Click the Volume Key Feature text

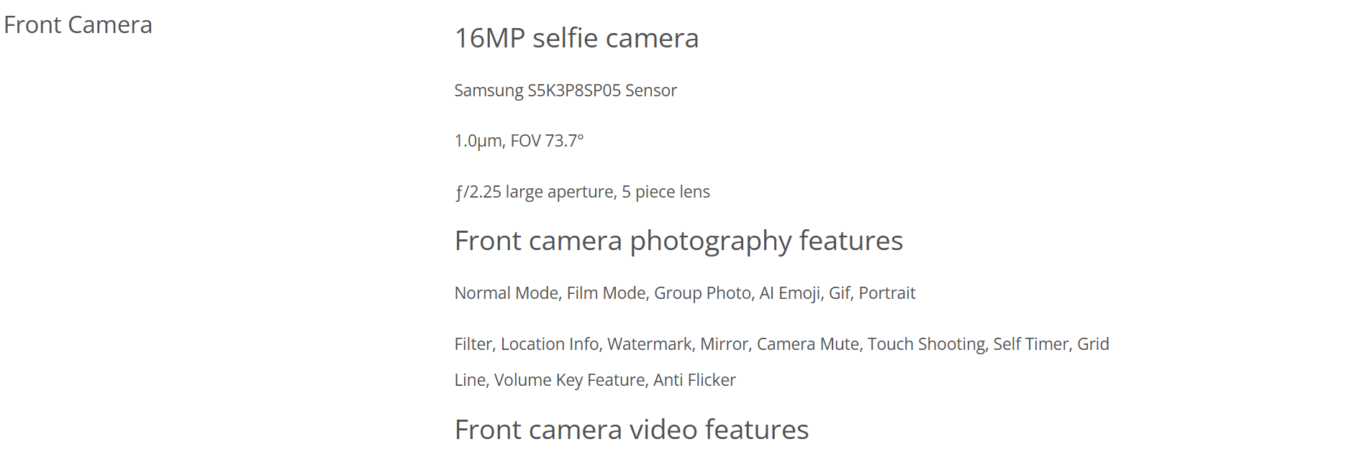click(x=569, y=380)
